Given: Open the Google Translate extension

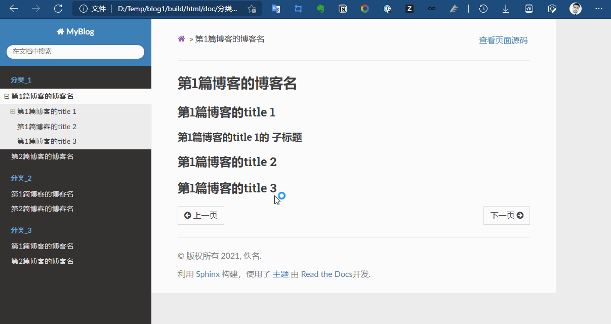Looking at the screenshot, I should pyautogui.click(x=276, y=9).
